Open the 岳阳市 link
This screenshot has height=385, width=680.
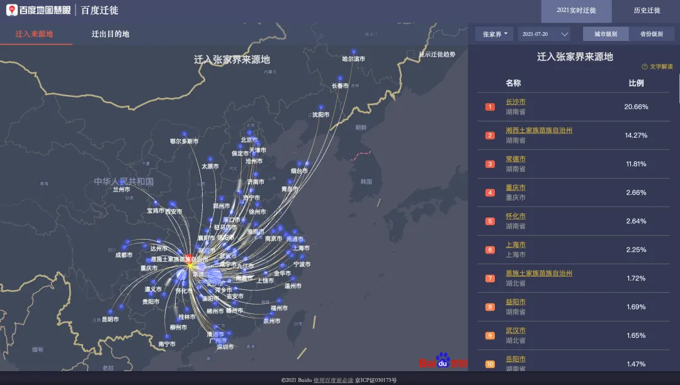coord(515,359)
